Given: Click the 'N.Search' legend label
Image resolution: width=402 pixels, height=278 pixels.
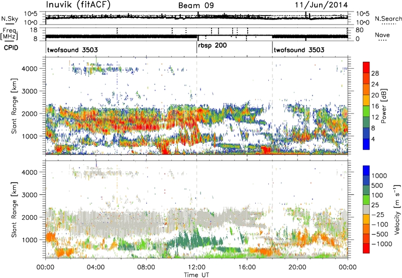Looking at the screenshot, I should pos(388,19).
